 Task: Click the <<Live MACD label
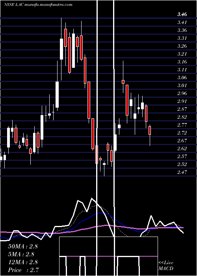click(166, 266)
